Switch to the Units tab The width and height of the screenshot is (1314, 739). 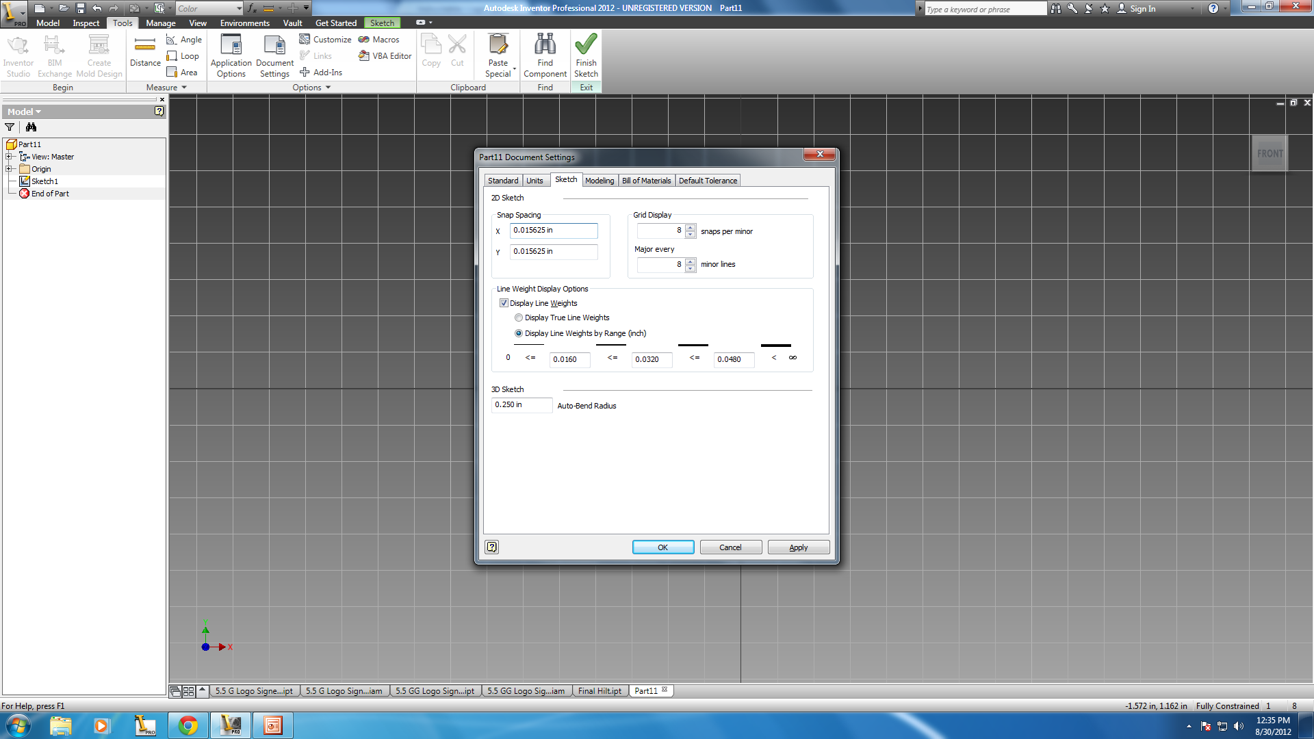pyautogui.click(x=534, y=181)
